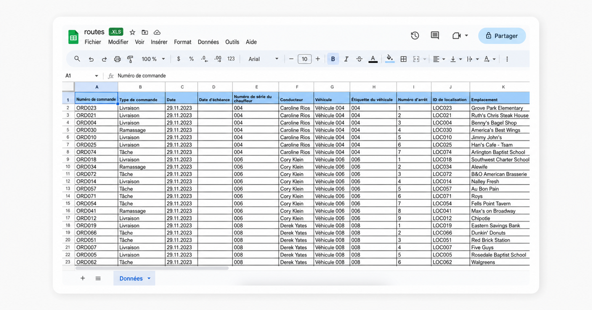
Task: Open the Modifier menu
Action: coord(118,42)
